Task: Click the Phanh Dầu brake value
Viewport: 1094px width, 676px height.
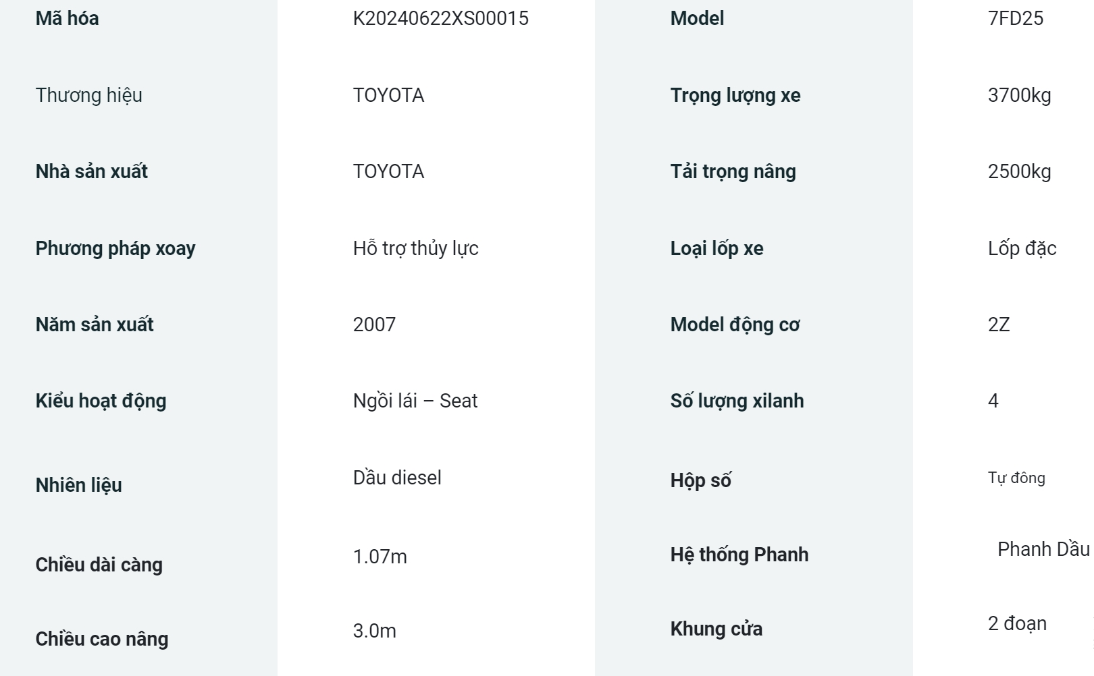Action: (1043, 549)
